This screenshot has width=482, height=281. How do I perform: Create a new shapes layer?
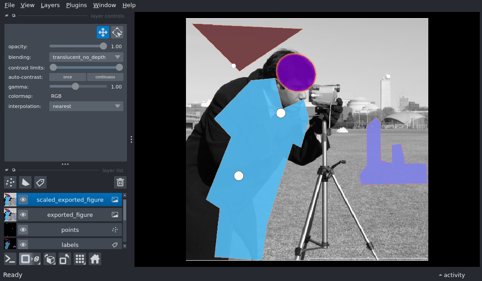click(x=25, y=182)
